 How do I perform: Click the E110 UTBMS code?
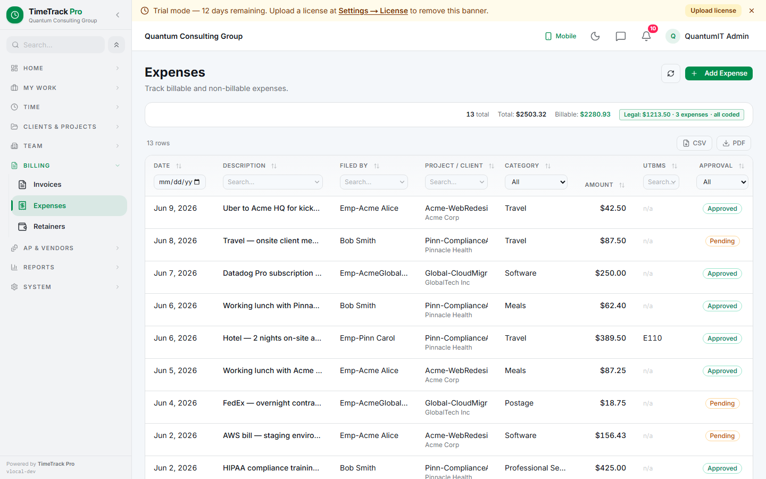653,338
